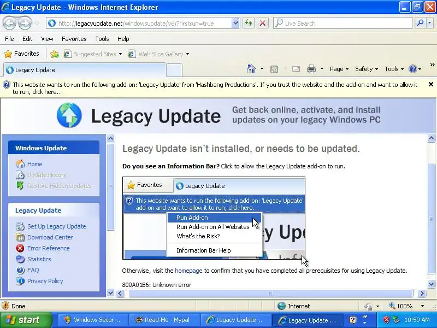Open the Edit menu
Viewport: 437px width, 328px height.
click(x=27, y=39)
